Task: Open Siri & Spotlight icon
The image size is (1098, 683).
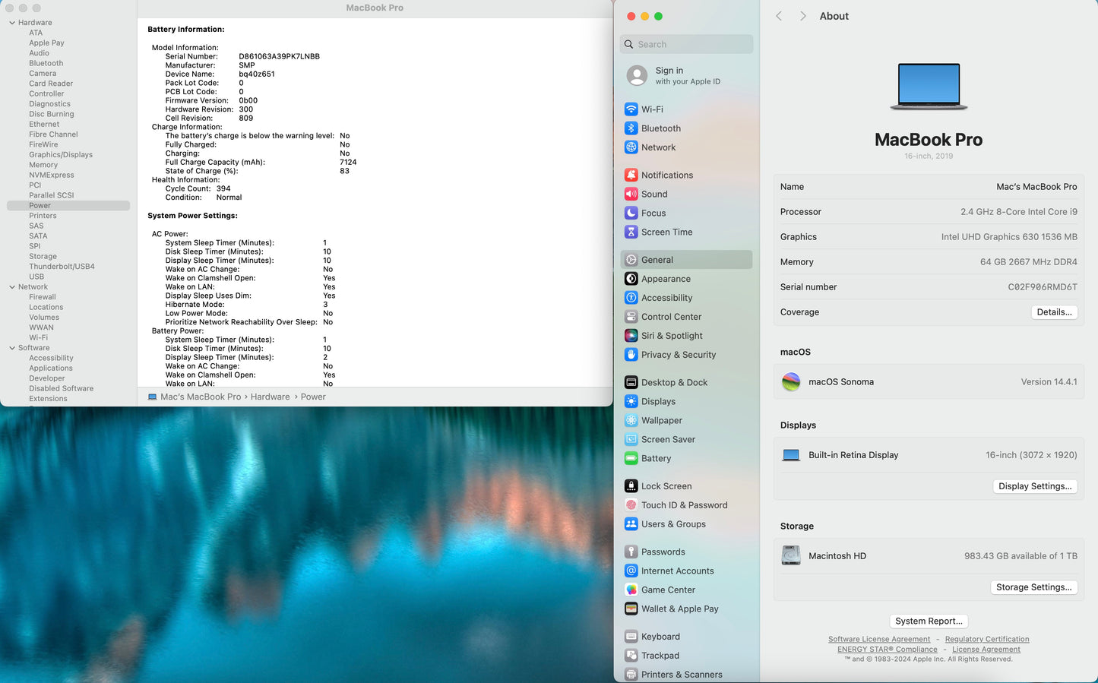Action: click(x=631, y=336)
